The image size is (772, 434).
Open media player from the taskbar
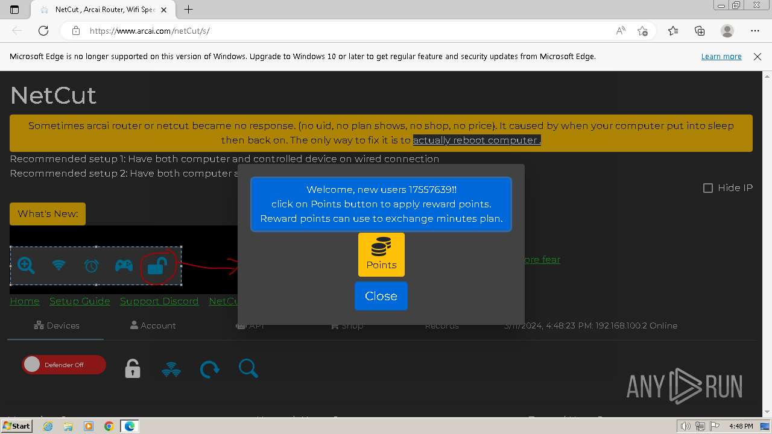tap(89, 426)
